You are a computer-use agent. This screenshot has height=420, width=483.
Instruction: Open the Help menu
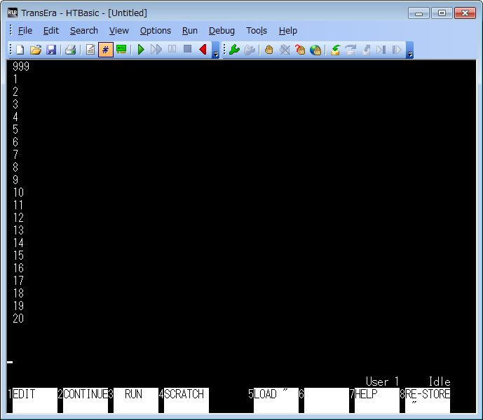[287, 31]
